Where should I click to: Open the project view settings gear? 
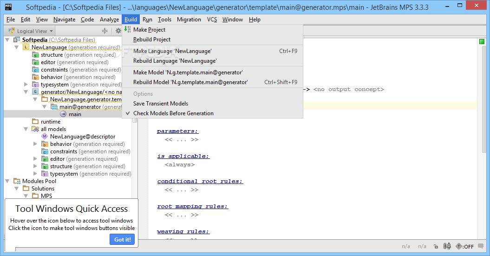click(118, 31)
